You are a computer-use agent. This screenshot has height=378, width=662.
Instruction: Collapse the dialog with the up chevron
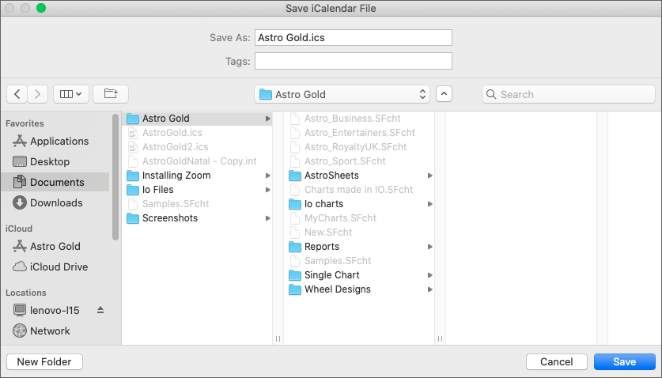pos(444,94)
